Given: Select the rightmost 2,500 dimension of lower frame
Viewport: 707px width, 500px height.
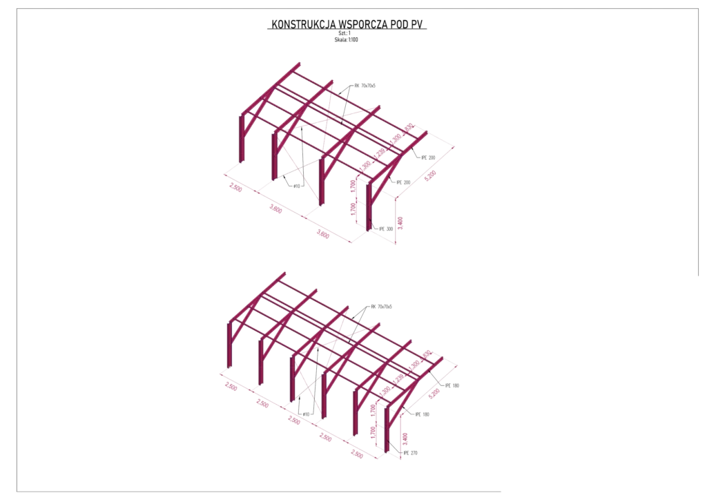Looking at the screenshot, I should coord(357,452).
